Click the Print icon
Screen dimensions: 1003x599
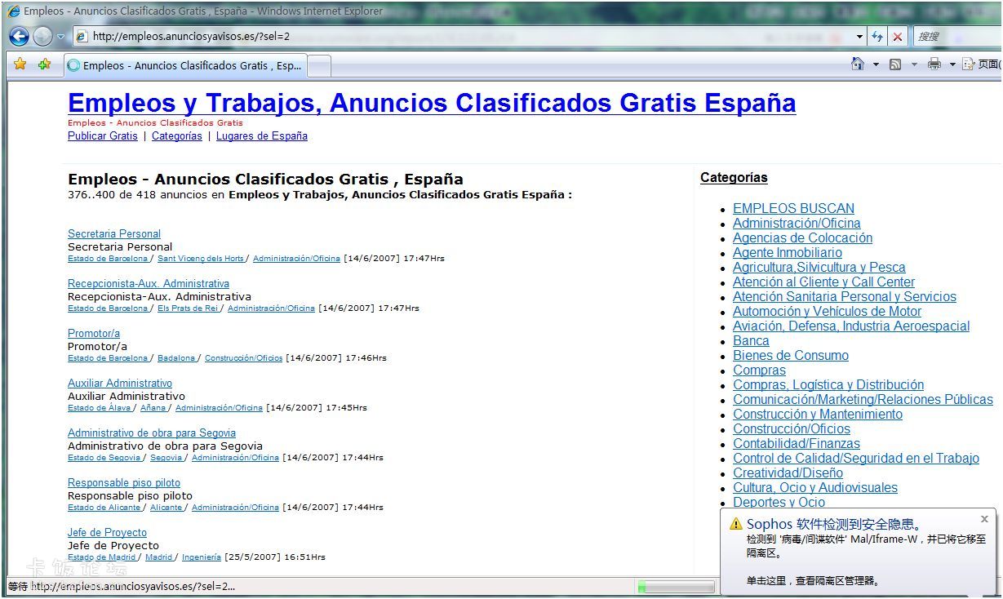click(x=934, y=64)
